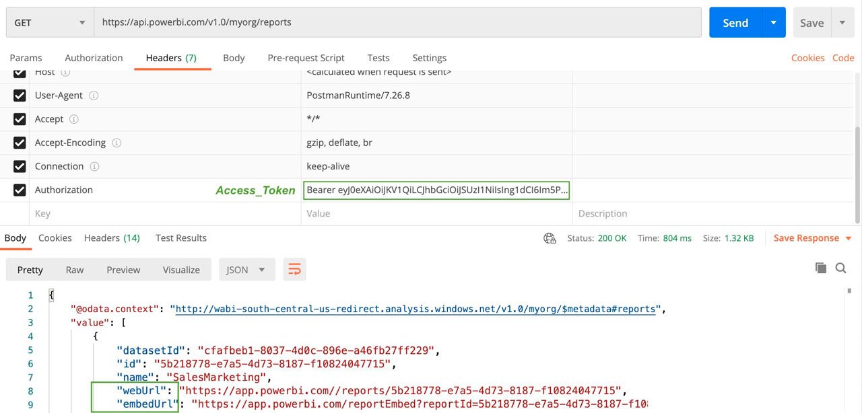862x413 pixels.
Task: Switch to the Preview view
Action: [x=123, y=270]
